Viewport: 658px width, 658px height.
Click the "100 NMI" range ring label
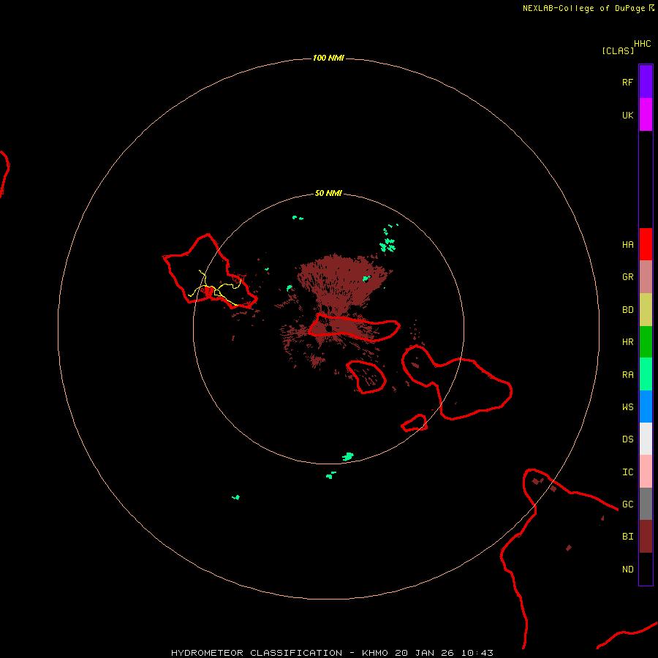(x=328, y=58)
